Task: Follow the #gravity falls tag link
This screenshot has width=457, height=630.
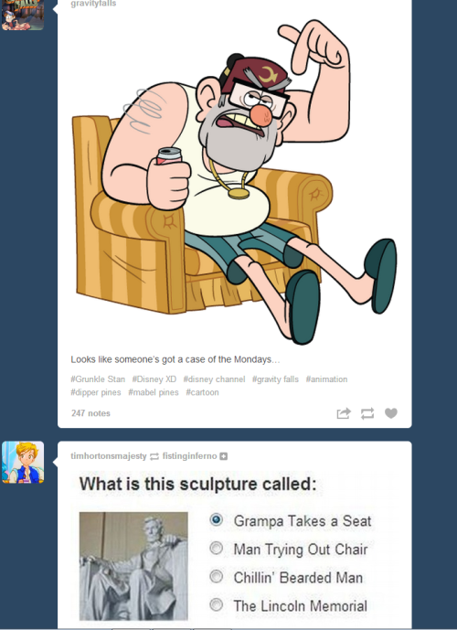Action: 275,379
